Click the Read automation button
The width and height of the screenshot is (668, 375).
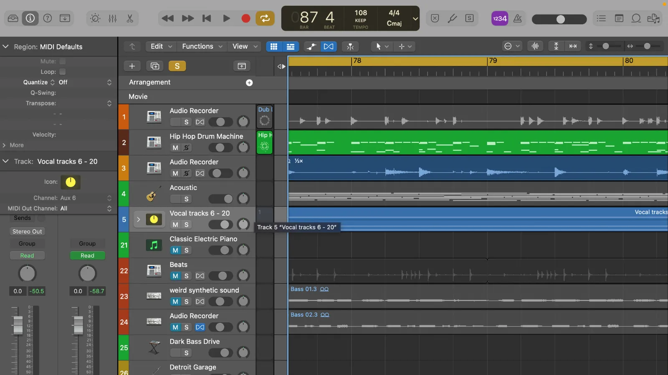27,255
